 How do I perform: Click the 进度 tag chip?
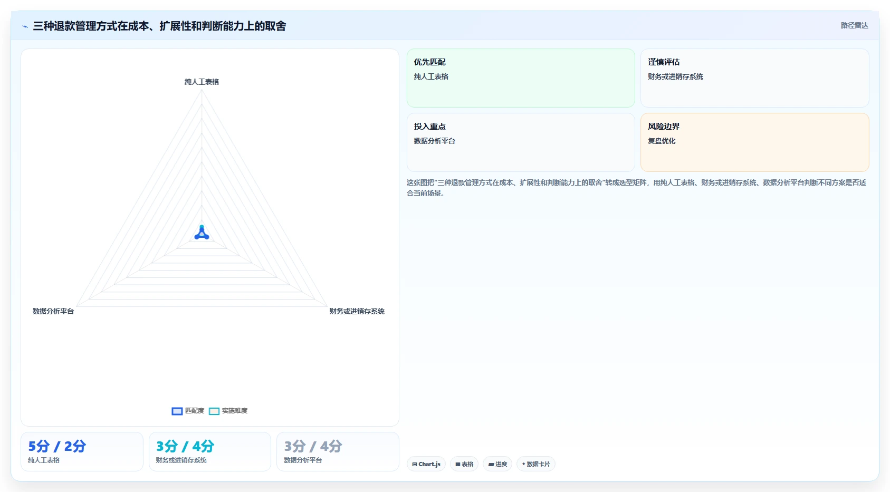(x=497, y=464)
